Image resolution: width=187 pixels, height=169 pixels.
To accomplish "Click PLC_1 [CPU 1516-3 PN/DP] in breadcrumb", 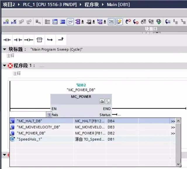I will click(x=50, y=5).
